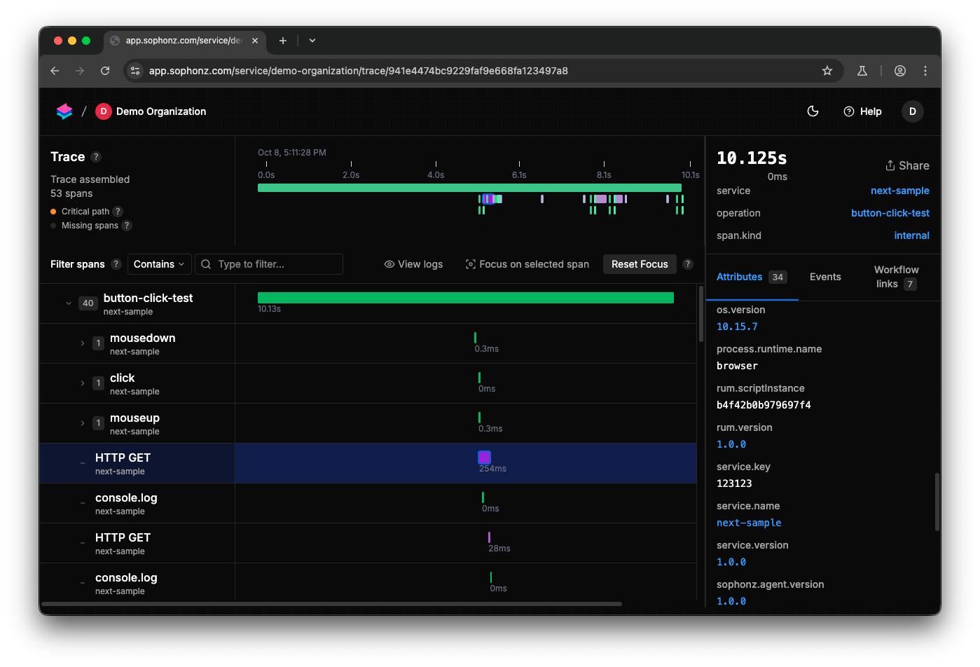Click Missing spans help question icon
The width and height of the screenshot is (980, 667).
tap(127, 226)
